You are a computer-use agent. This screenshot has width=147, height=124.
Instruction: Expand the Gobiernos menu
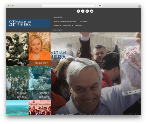[x=57, y=26]
